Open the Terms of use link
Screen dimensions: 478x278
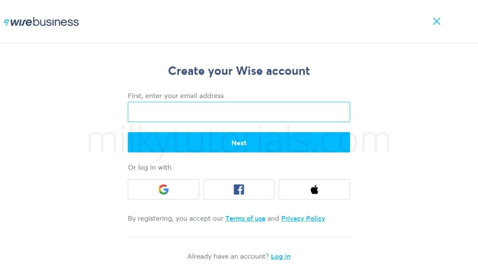click(245, 218)
